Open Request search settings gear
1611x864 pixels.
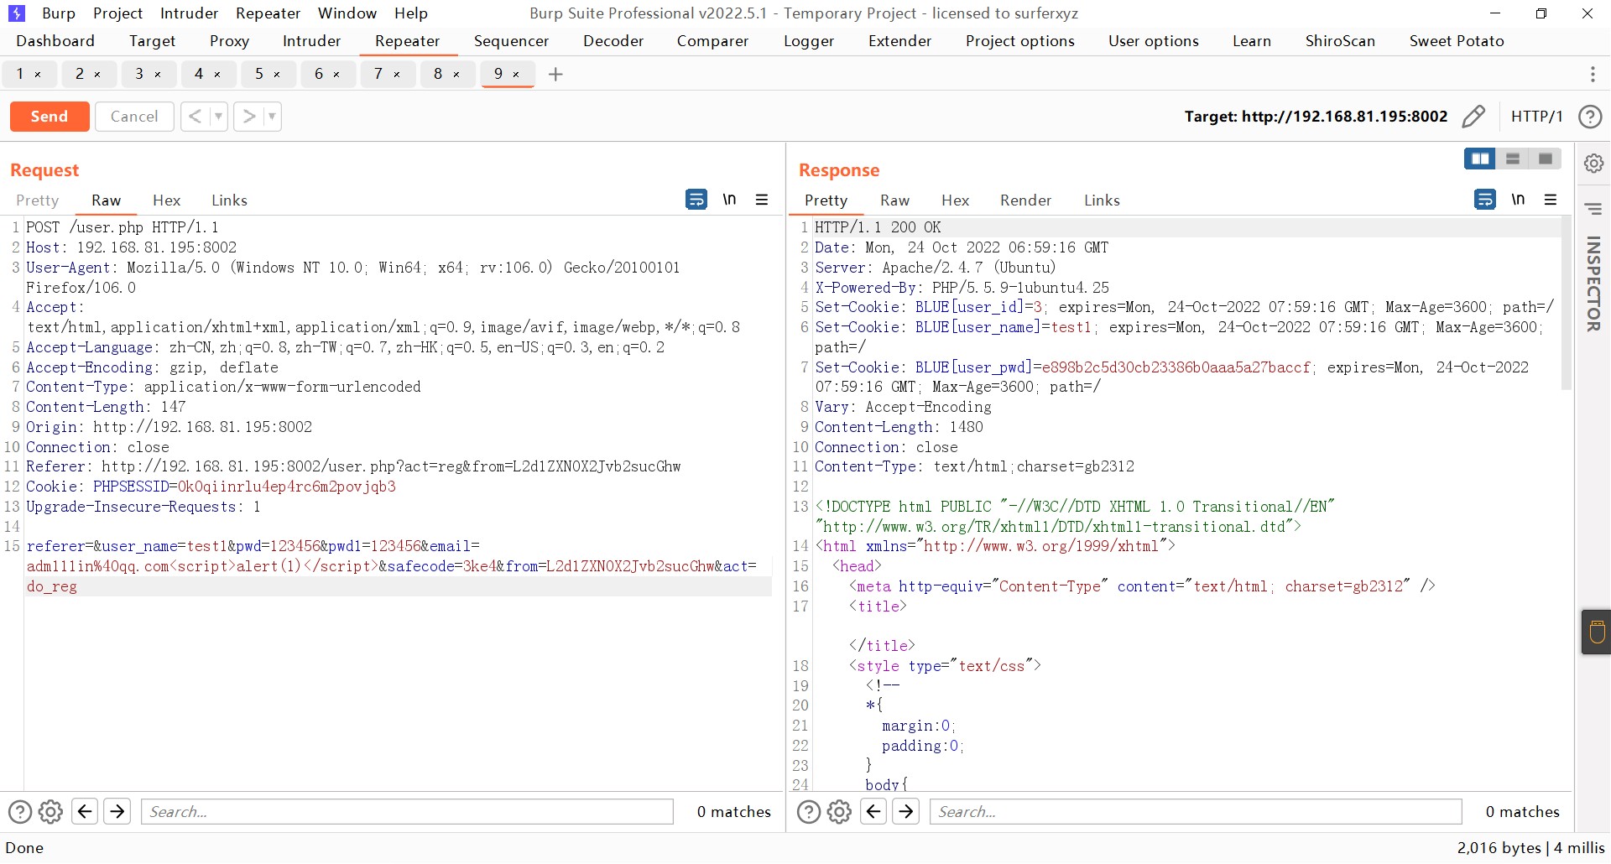coord(51,812)
